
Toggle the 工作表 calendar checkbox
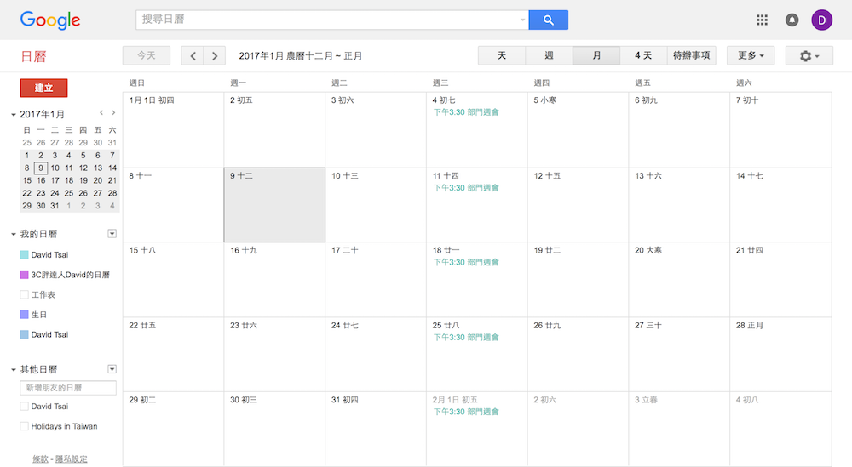25,294
